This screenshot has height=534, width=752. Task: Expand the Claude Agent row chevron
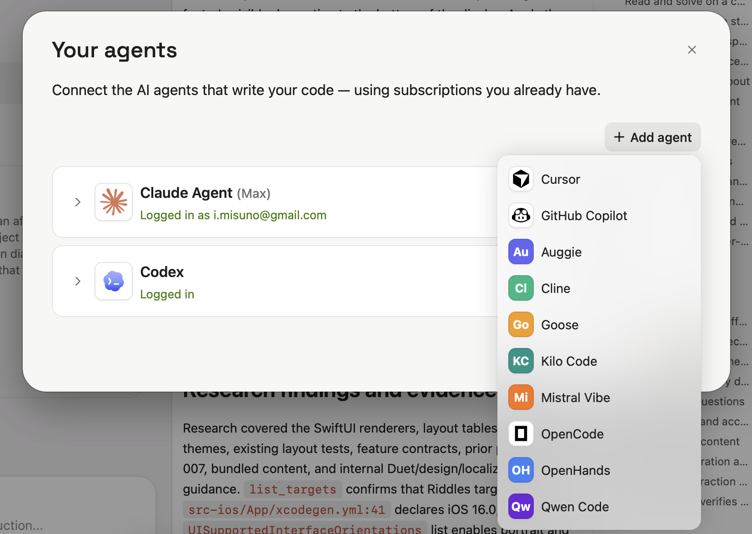pyautogui.click(x=78, y=202)
